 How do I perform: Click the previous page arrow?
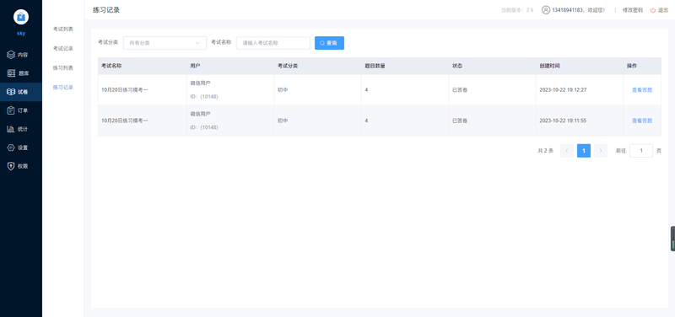click(566, 151)
